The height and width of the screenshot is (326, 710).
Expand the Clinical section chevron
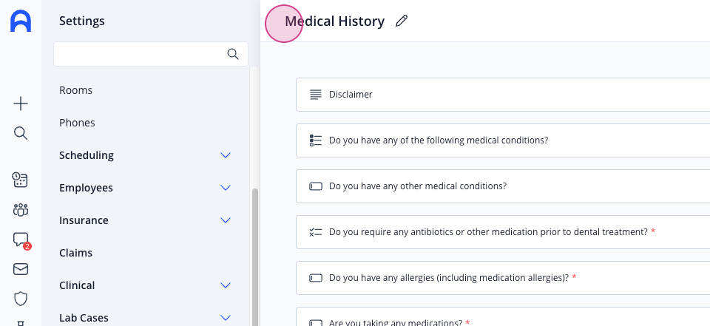click(x=226, y=285)
